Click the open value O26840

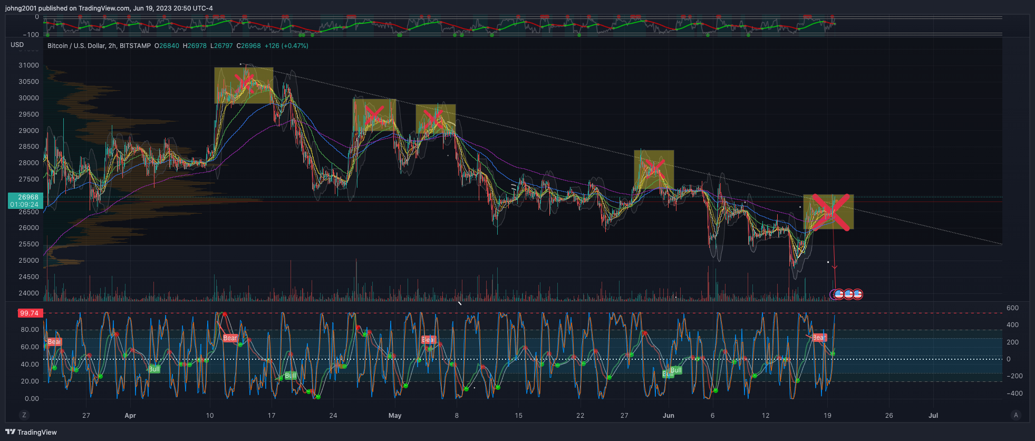[x=167, y=46]
